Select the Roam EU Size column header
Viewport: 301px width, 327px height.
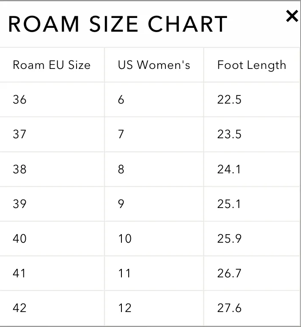coord(52,65)
